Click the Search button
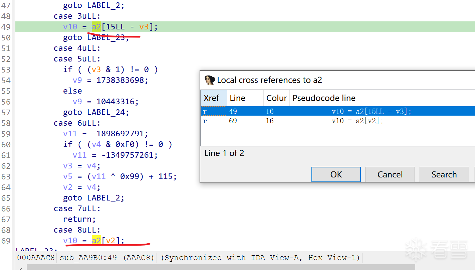 [444, 174]
